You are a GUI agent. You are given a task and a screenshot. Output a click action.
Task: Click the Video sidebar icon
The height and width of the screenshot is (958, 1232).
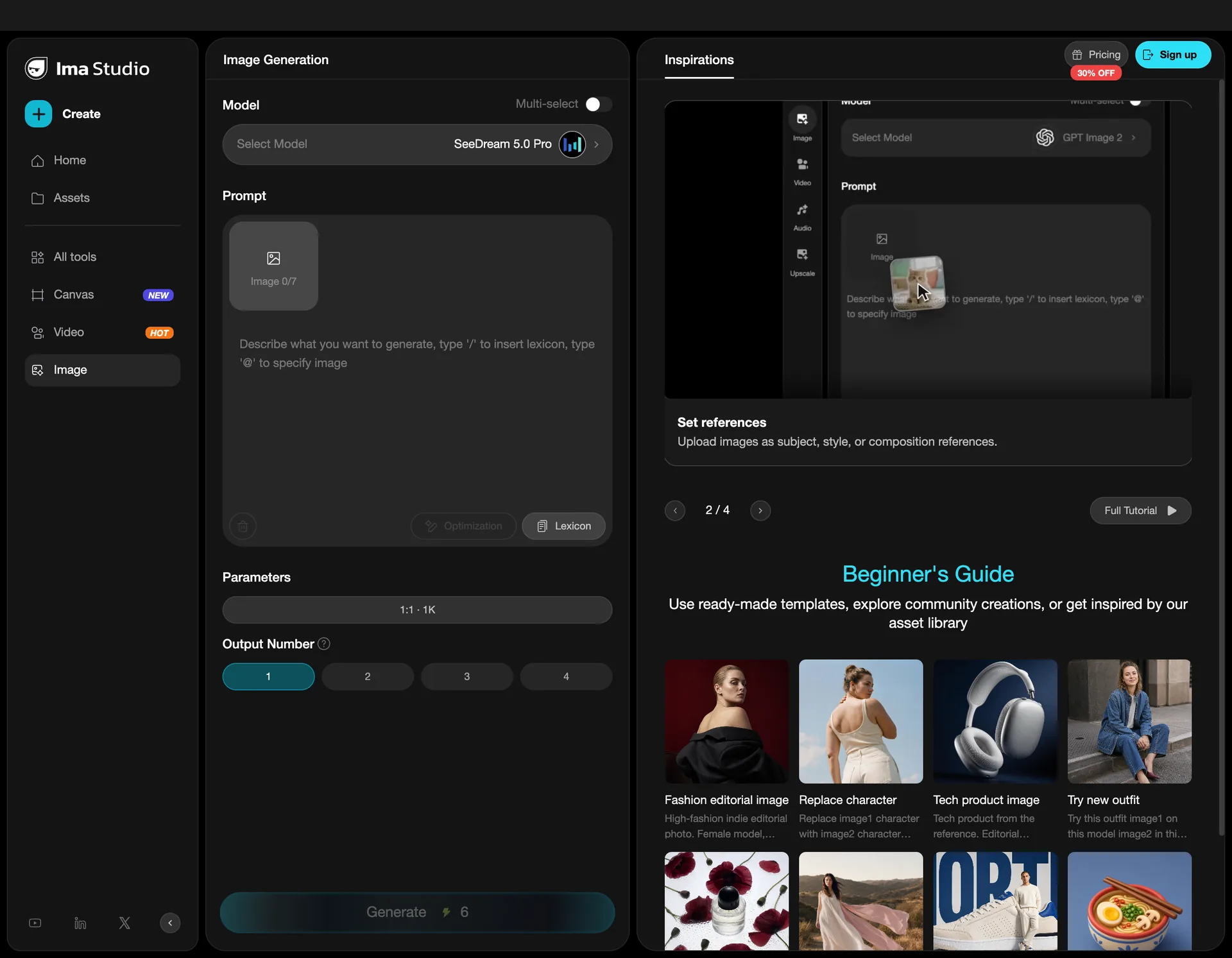[37, 332]
